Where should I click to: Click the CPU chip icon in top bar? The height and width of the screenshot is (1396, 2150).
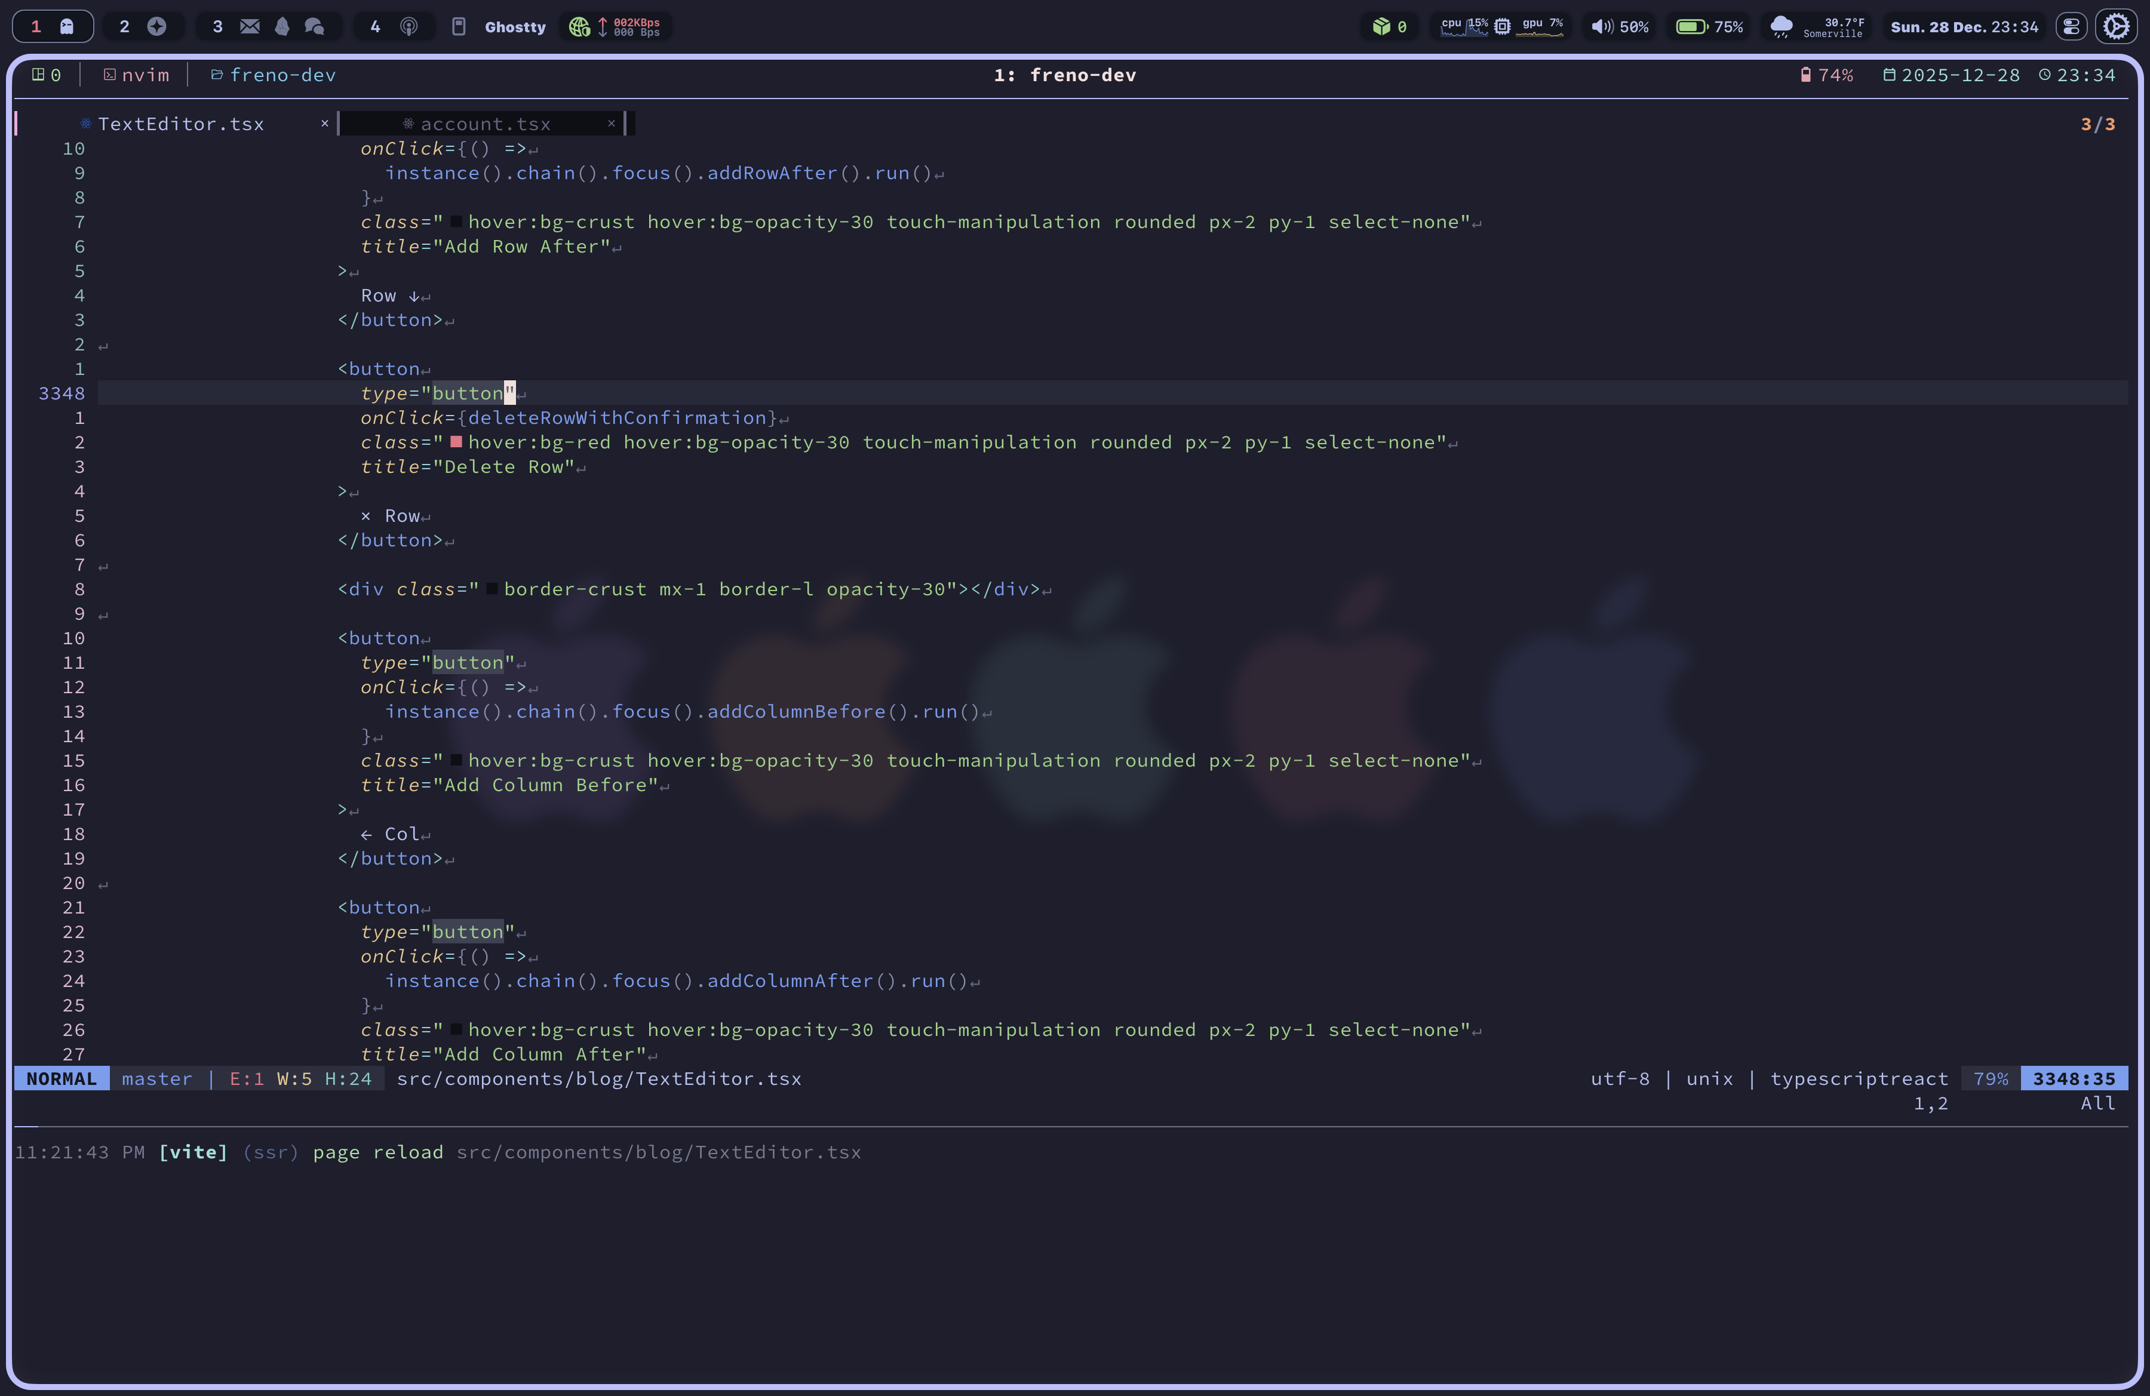click(x=1501, y=26)
